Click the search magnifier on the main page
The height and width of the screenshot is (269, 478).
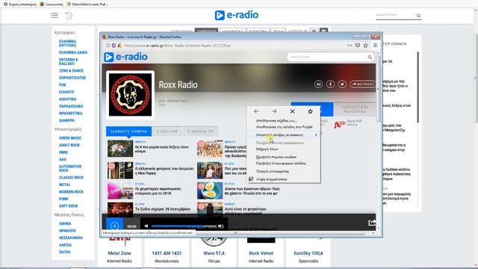[418, 16]
